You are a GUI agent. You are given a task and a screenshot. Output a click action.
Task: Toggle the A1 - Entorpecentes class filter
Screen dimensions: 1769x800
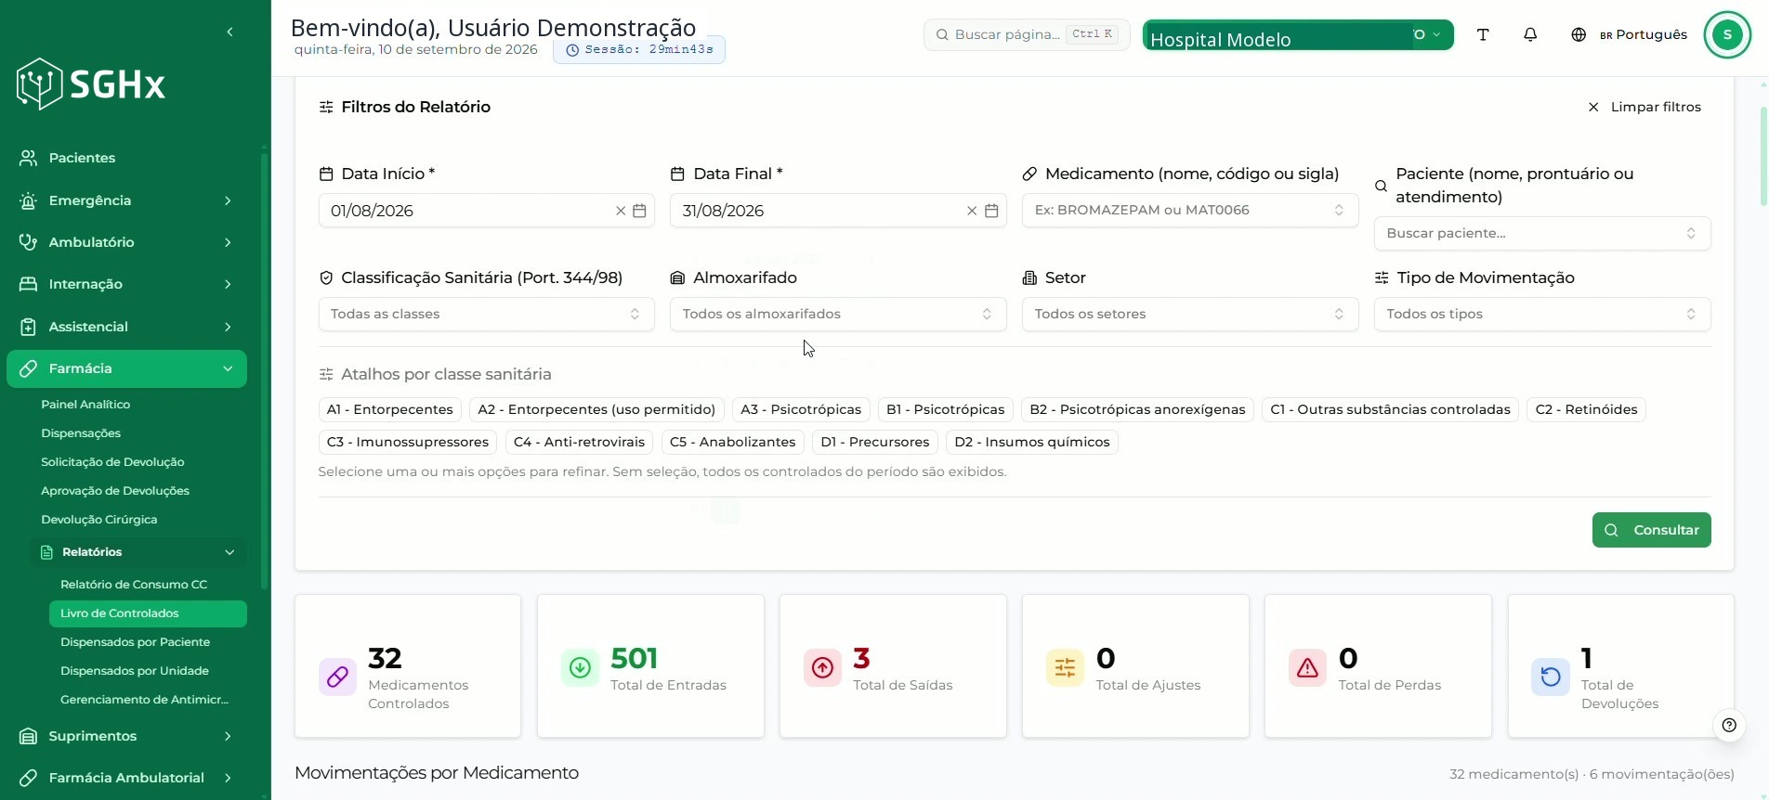tap(389, 409)
